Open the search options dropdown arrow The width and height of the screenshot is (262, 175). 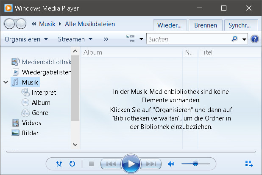coord(244,39)
